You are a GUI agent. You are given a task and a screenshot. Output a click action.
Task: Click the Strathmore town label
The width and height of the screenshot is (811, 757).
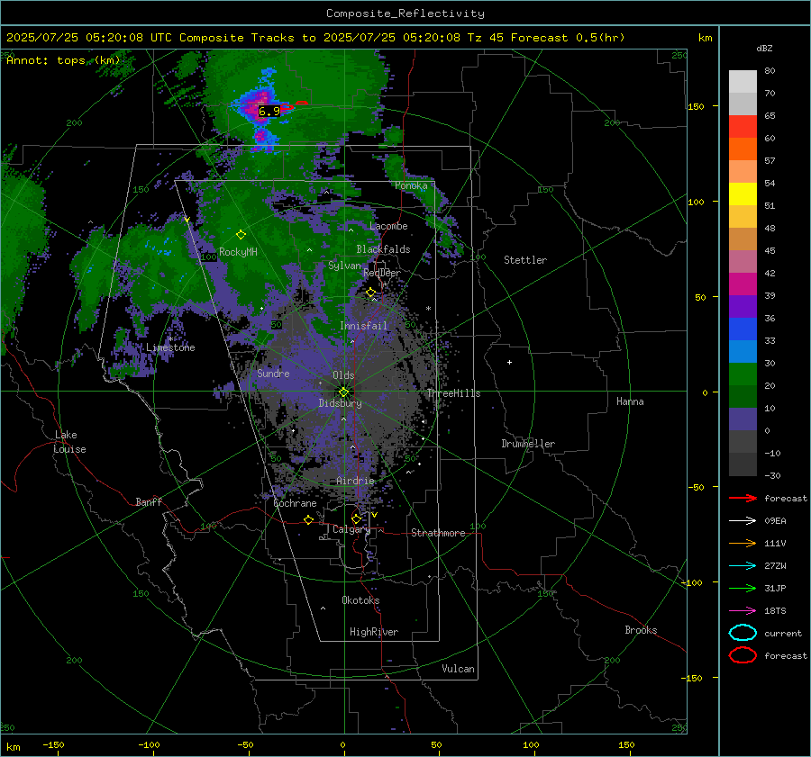pos(438,533)
